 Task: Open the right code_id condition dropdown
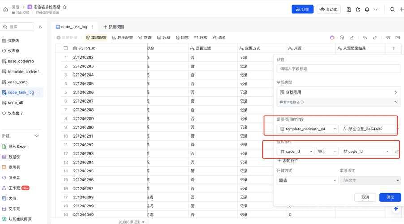point(365,151)
